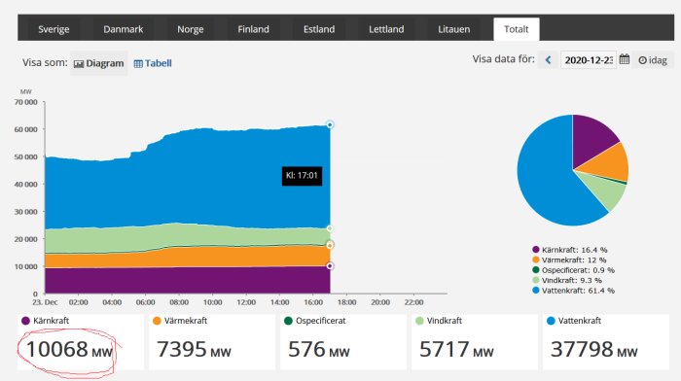
Task: Jump to today with idag button
Action: click(653, 60)
